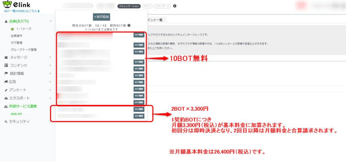The height and width of the screenshot is (162, 346).
Task: Expand the エクスポート menu chevron
Action: pos(50,98)
